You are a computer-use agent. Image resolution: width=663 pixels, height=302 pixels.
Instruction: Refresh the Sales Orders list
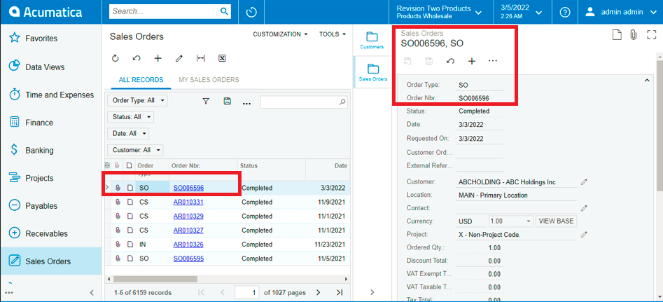(x=115, y=58)
